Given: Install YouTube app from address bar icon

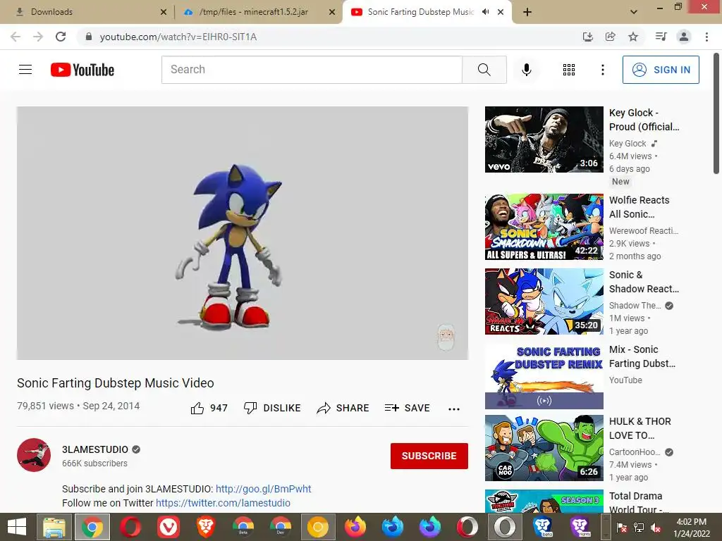Looking at the screenshot, I should tap(587, 37).
